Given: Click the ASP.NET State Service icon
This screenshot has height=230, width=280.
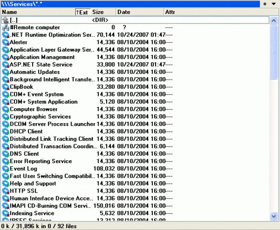Looking at the screenshot, I should pos(6,65).
